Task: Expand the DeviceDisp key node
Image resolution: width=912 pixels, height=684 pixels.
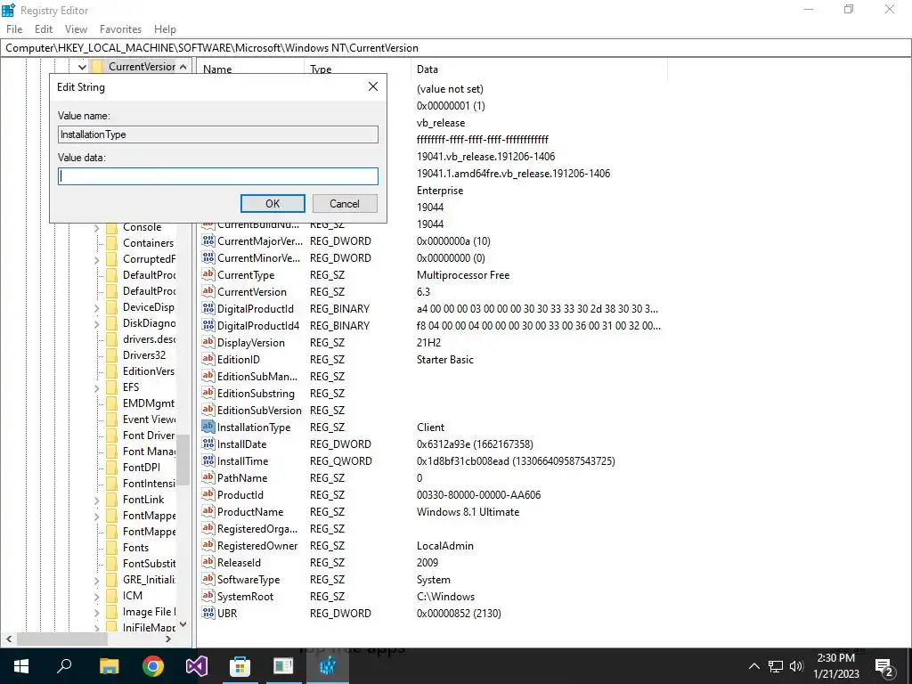Action: [x=97, y=307]
